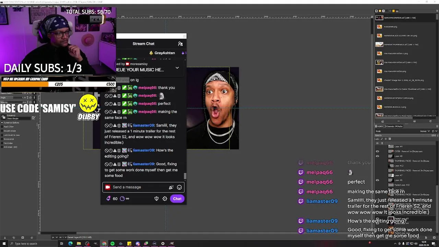
Task: Click the GrayAshten username in Stream Chat
Action: coord(165,53)
